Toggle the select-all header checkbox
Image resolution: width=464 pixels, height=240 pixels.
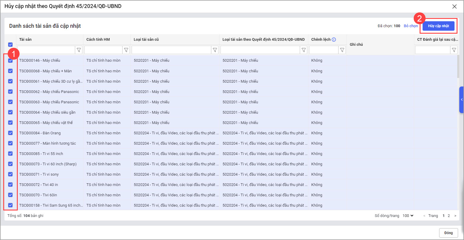10,45
